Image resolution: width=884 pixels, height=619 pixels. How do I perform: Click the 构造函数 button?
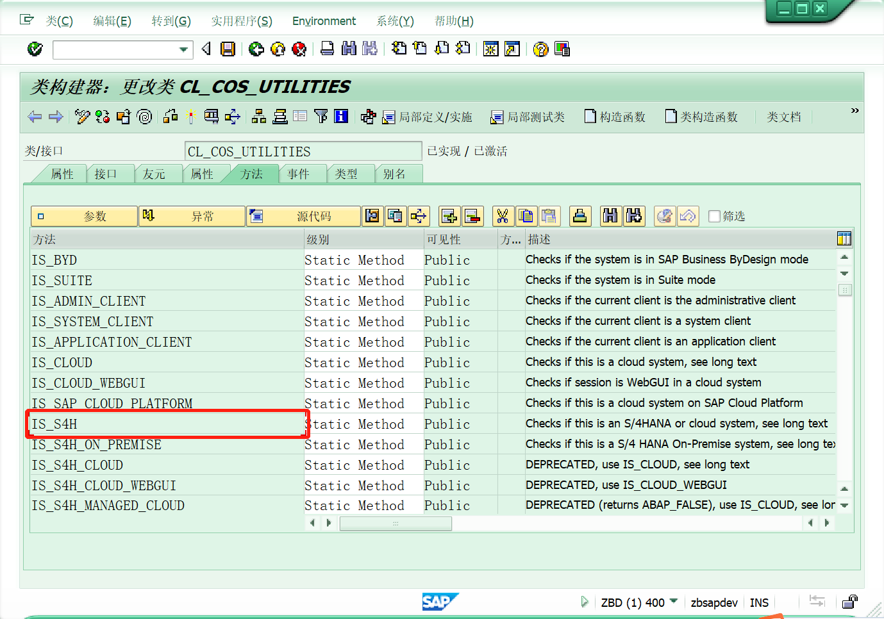point(615,117)
